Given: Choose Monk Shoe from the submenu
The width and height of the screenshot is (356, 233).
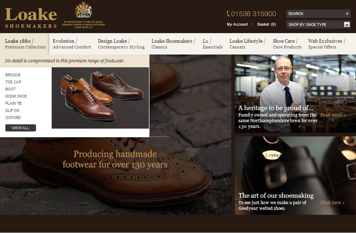Looking at the screenshot, I should pyautogui.click(x=16, y=96).
